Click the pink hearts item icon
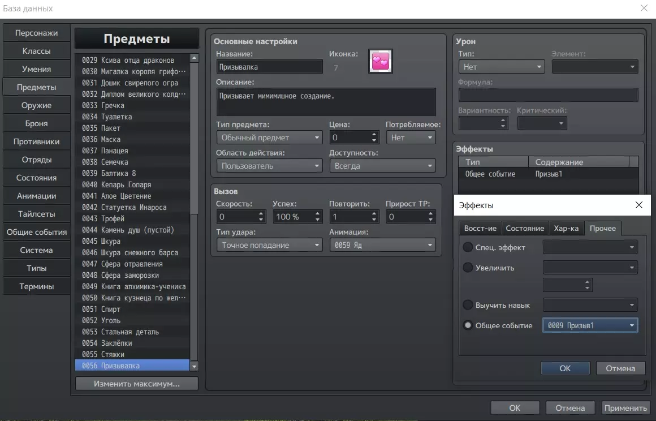Image resolution: width=656 pixels, height=421 pixels. click(x=380, y=61)
